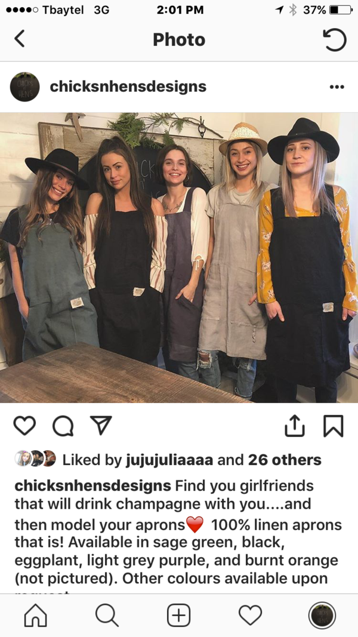Tap the group photo of apron models
The image size is (358, 637).
[x=179, y=257]
